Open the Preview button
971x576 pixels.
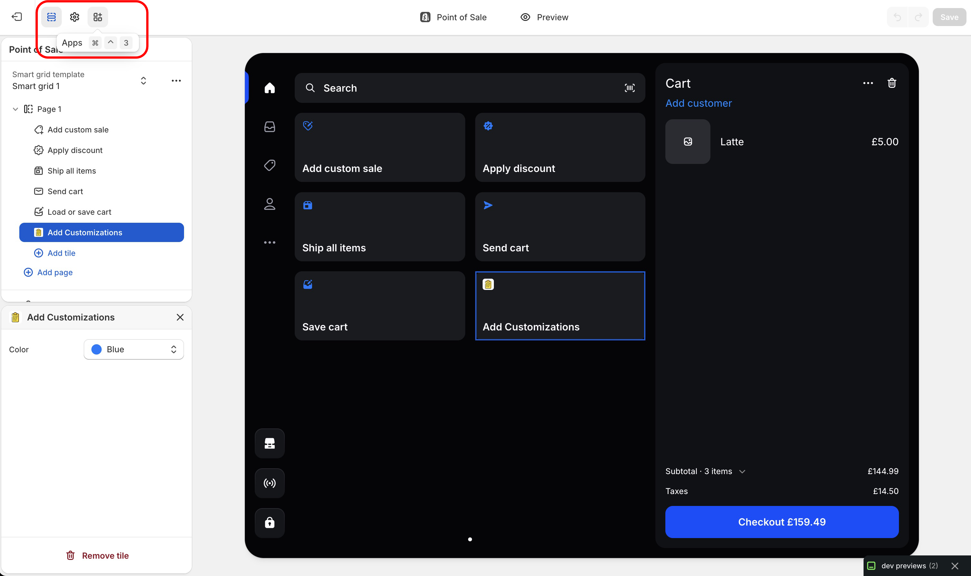pos(544,17)
